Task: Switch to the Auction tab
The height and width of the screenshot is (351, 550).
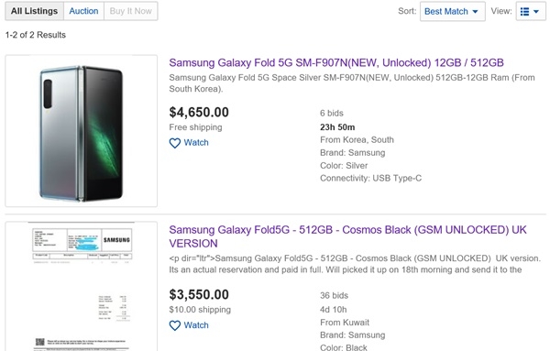Action: coord(83,11)
